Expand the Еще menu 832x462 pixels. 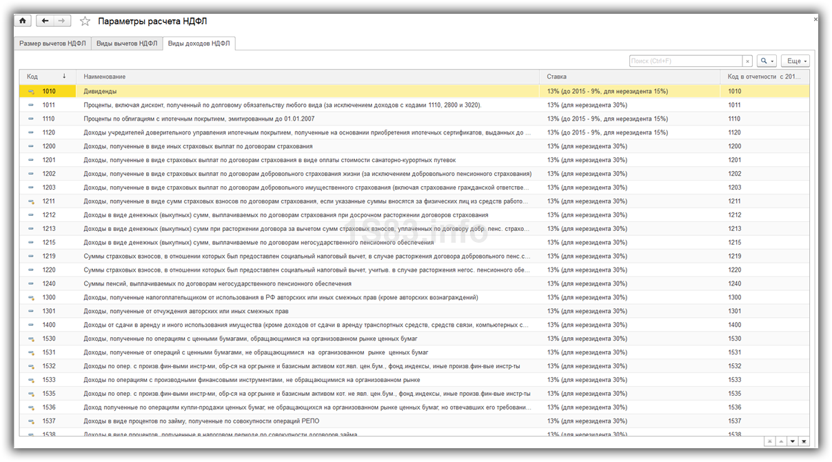coord(795,61)
